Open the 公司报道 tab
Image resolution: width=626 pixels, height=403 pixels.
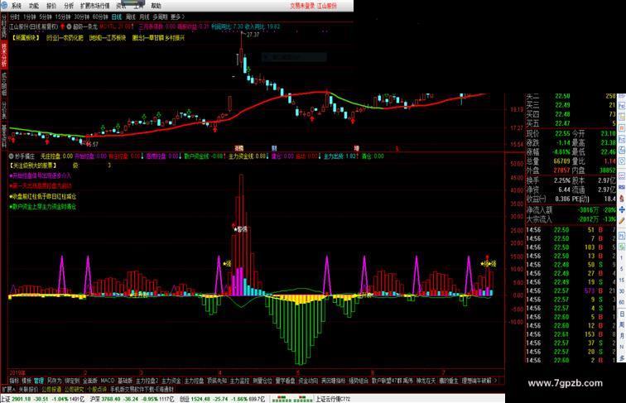[51, 389]
